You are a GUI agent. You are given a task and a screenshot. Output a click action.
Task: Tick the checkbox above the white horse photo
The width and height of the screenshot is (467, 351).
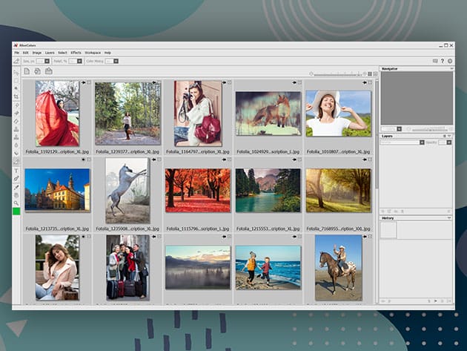[159, 160]
